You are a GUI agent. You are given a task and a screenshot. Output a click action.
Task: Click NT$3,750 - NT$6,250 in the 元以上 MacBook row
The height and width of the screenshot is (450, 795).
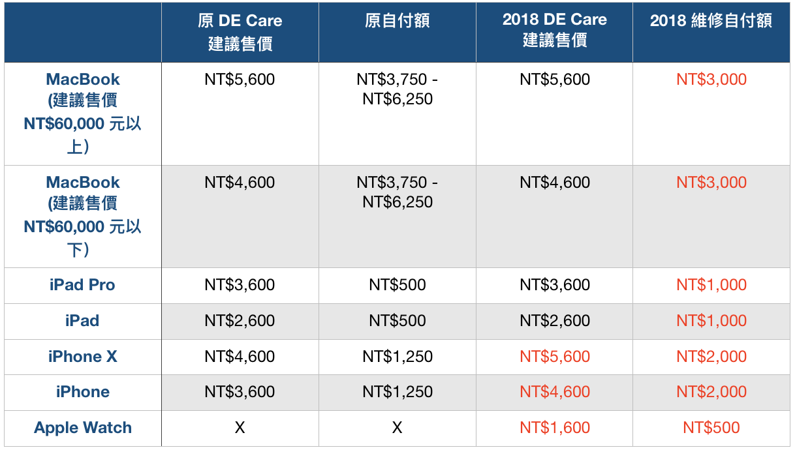(397, 89)
